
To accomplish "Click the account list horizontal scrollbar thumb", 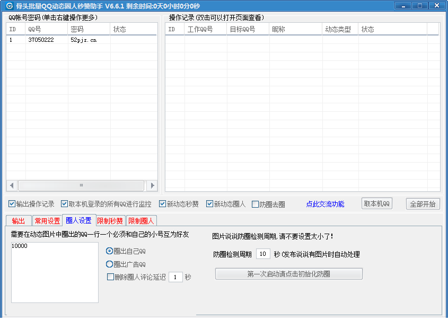I will [81, 185].
